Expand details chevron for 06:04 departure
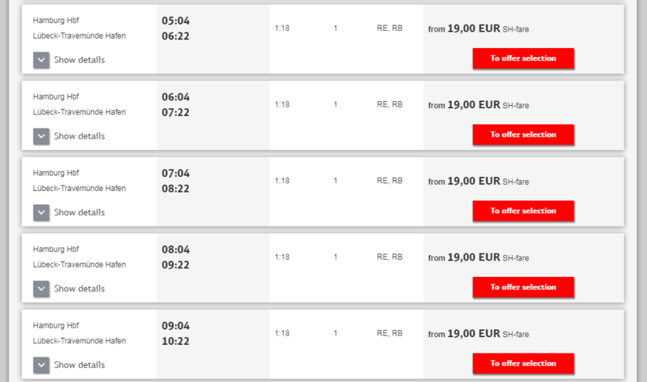Image resolution: width=647 pixels, height=382 pixels. point(42,137)
